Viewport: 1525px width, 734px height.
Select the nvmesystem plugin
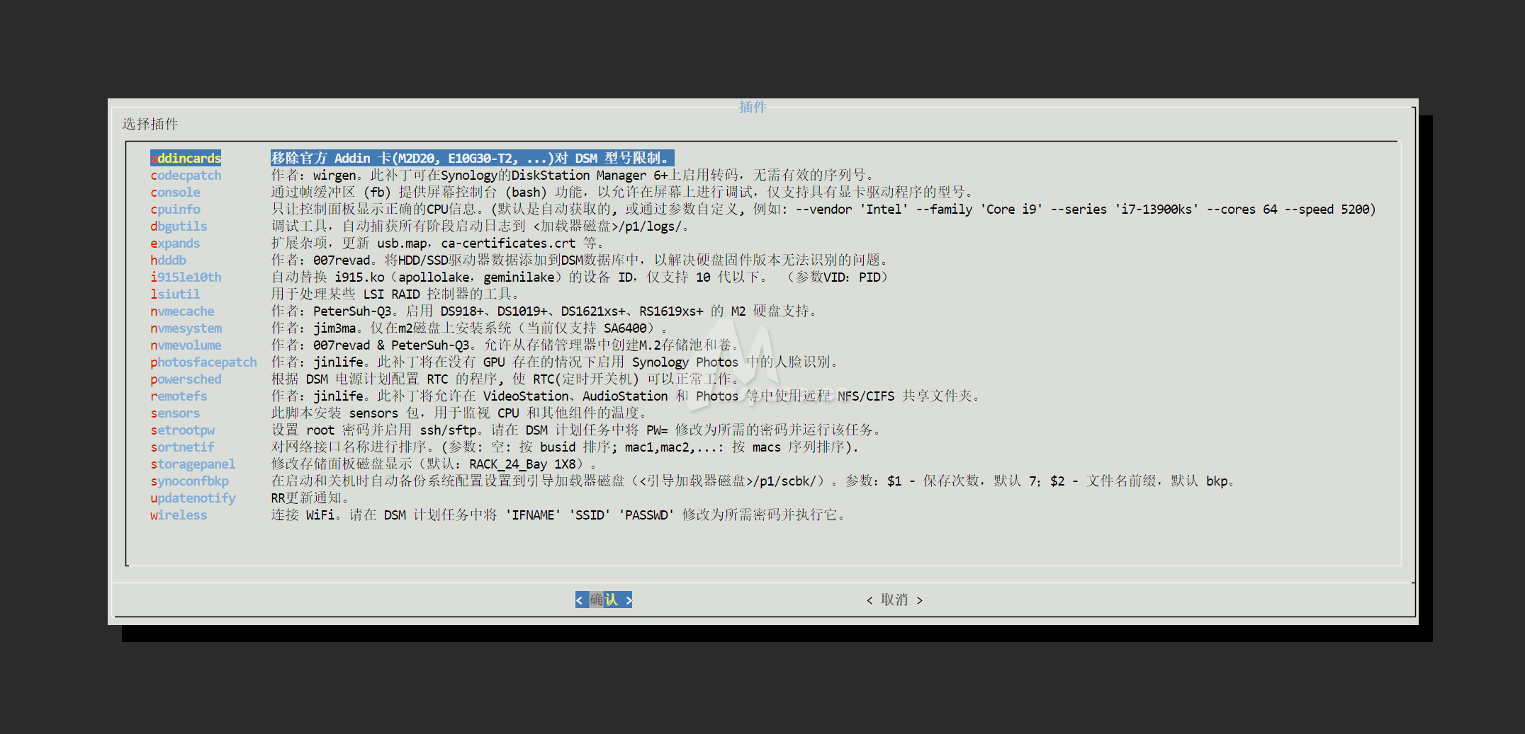(x=186, y=328)
